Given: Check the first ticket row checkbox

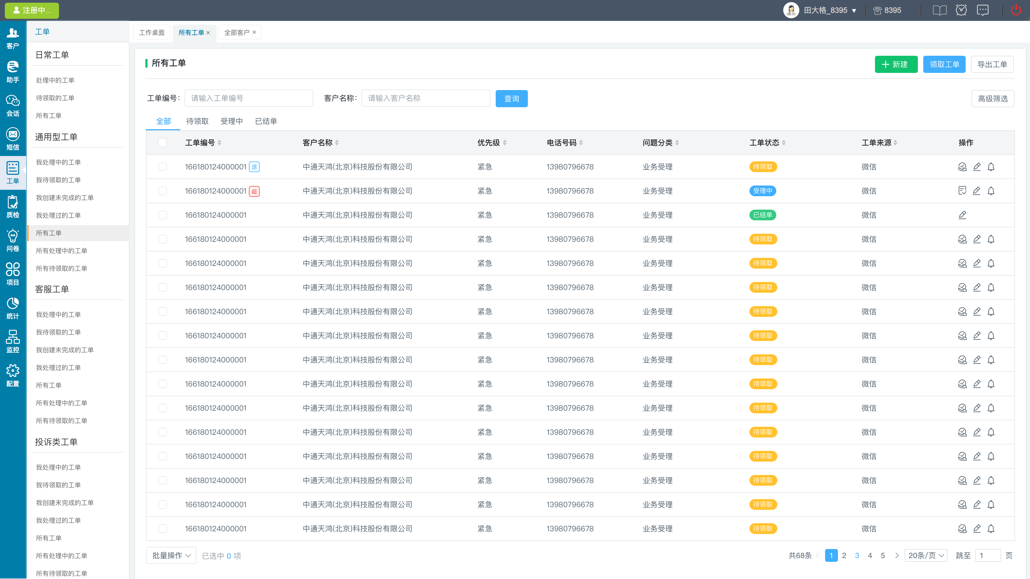Looking at the screenshot, I should 162,167.
